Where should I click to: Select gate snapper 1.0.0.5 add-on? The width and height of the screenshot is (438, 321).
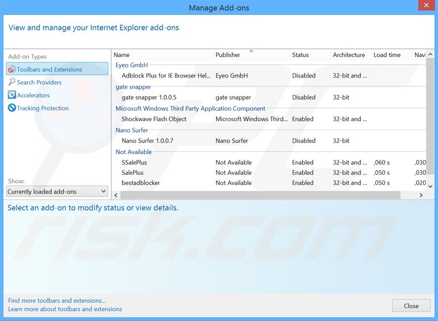pos(269,97)
